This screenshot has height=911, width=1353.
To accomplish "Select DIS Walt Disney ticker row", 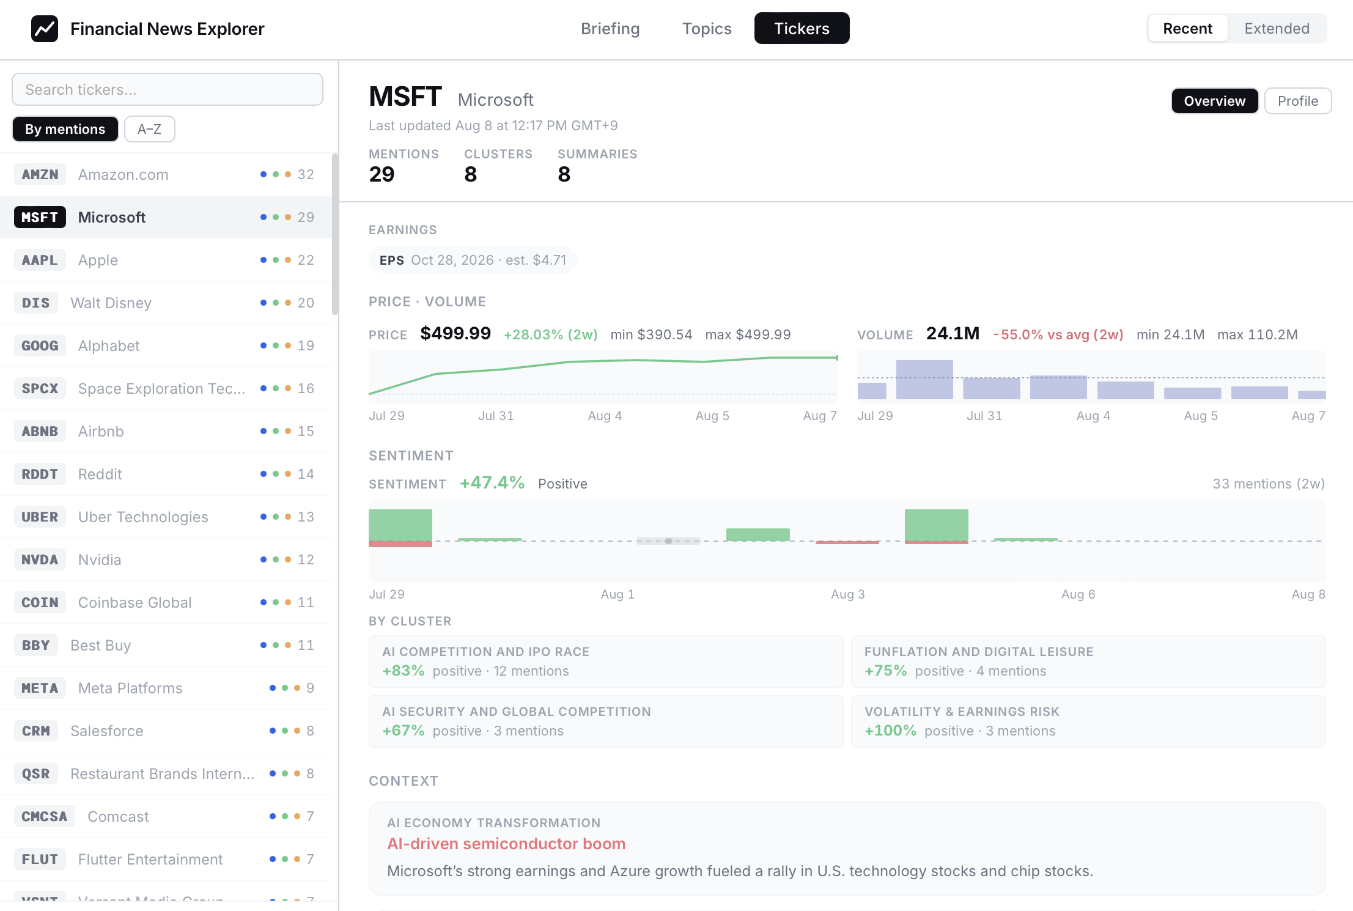I will [x=166, y=303].
